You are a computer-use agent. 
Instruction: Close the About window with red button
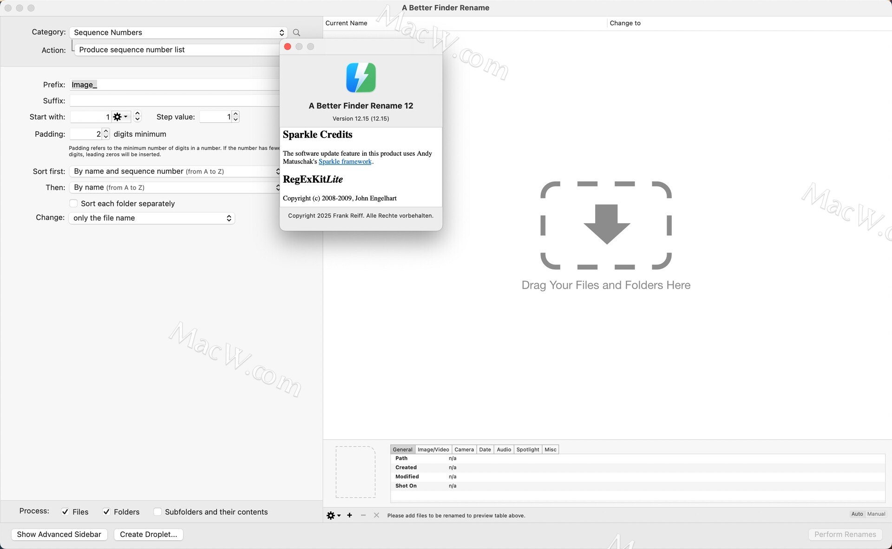[x=288, y=46]
